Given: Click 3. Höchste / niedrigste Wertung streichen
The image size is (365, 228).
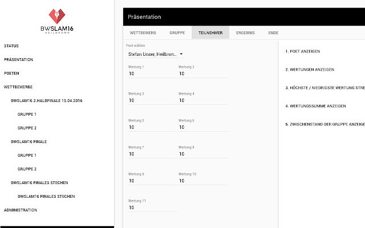Looking at the screenshot, I should (x=325, y=88).
